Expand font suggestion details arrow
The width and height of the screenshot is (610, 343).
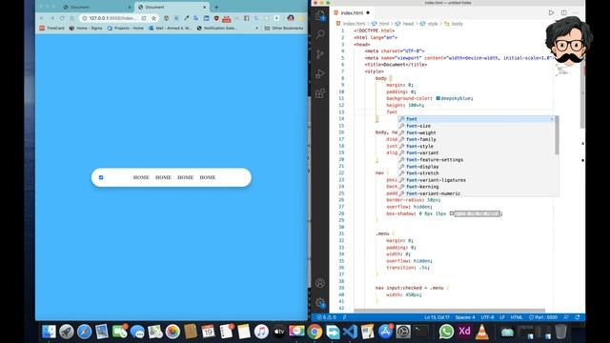[x=552, y=119]
